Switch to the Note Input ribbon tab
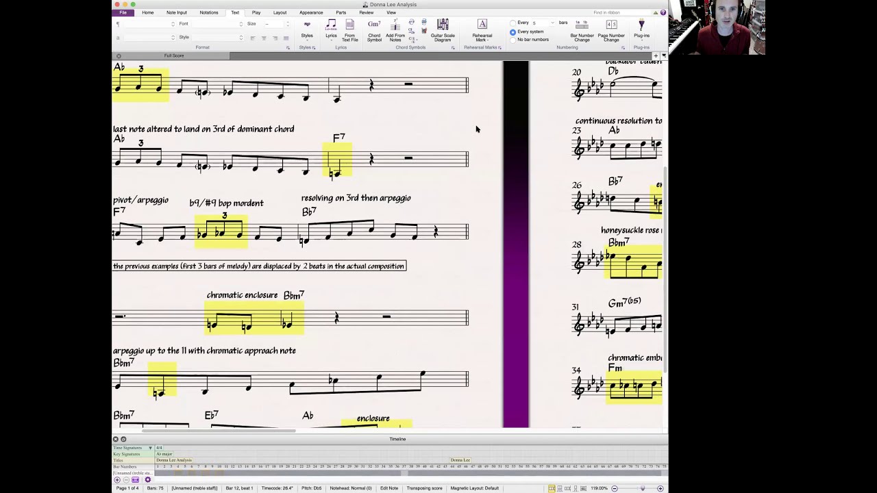This screenshot has height=493, width=877. pos(177,12)
